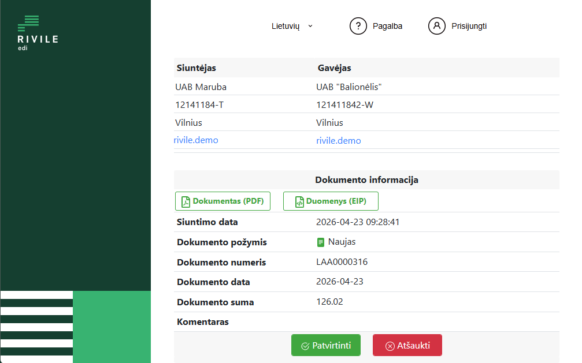Download the Dokumentas (PDF) file
This screenshot has height=363, width=582.
[x=223, y=201]
